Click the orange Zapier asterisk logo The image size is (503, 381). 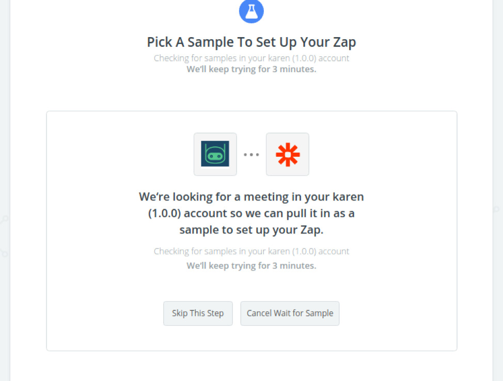pyautogui.click(x=288, y=154)
